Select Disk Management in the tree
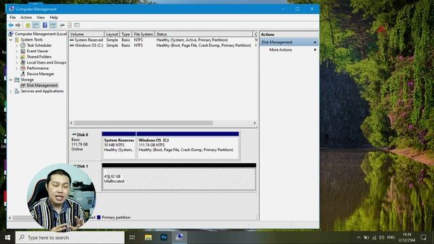434x244 pixels. [42, 85]
